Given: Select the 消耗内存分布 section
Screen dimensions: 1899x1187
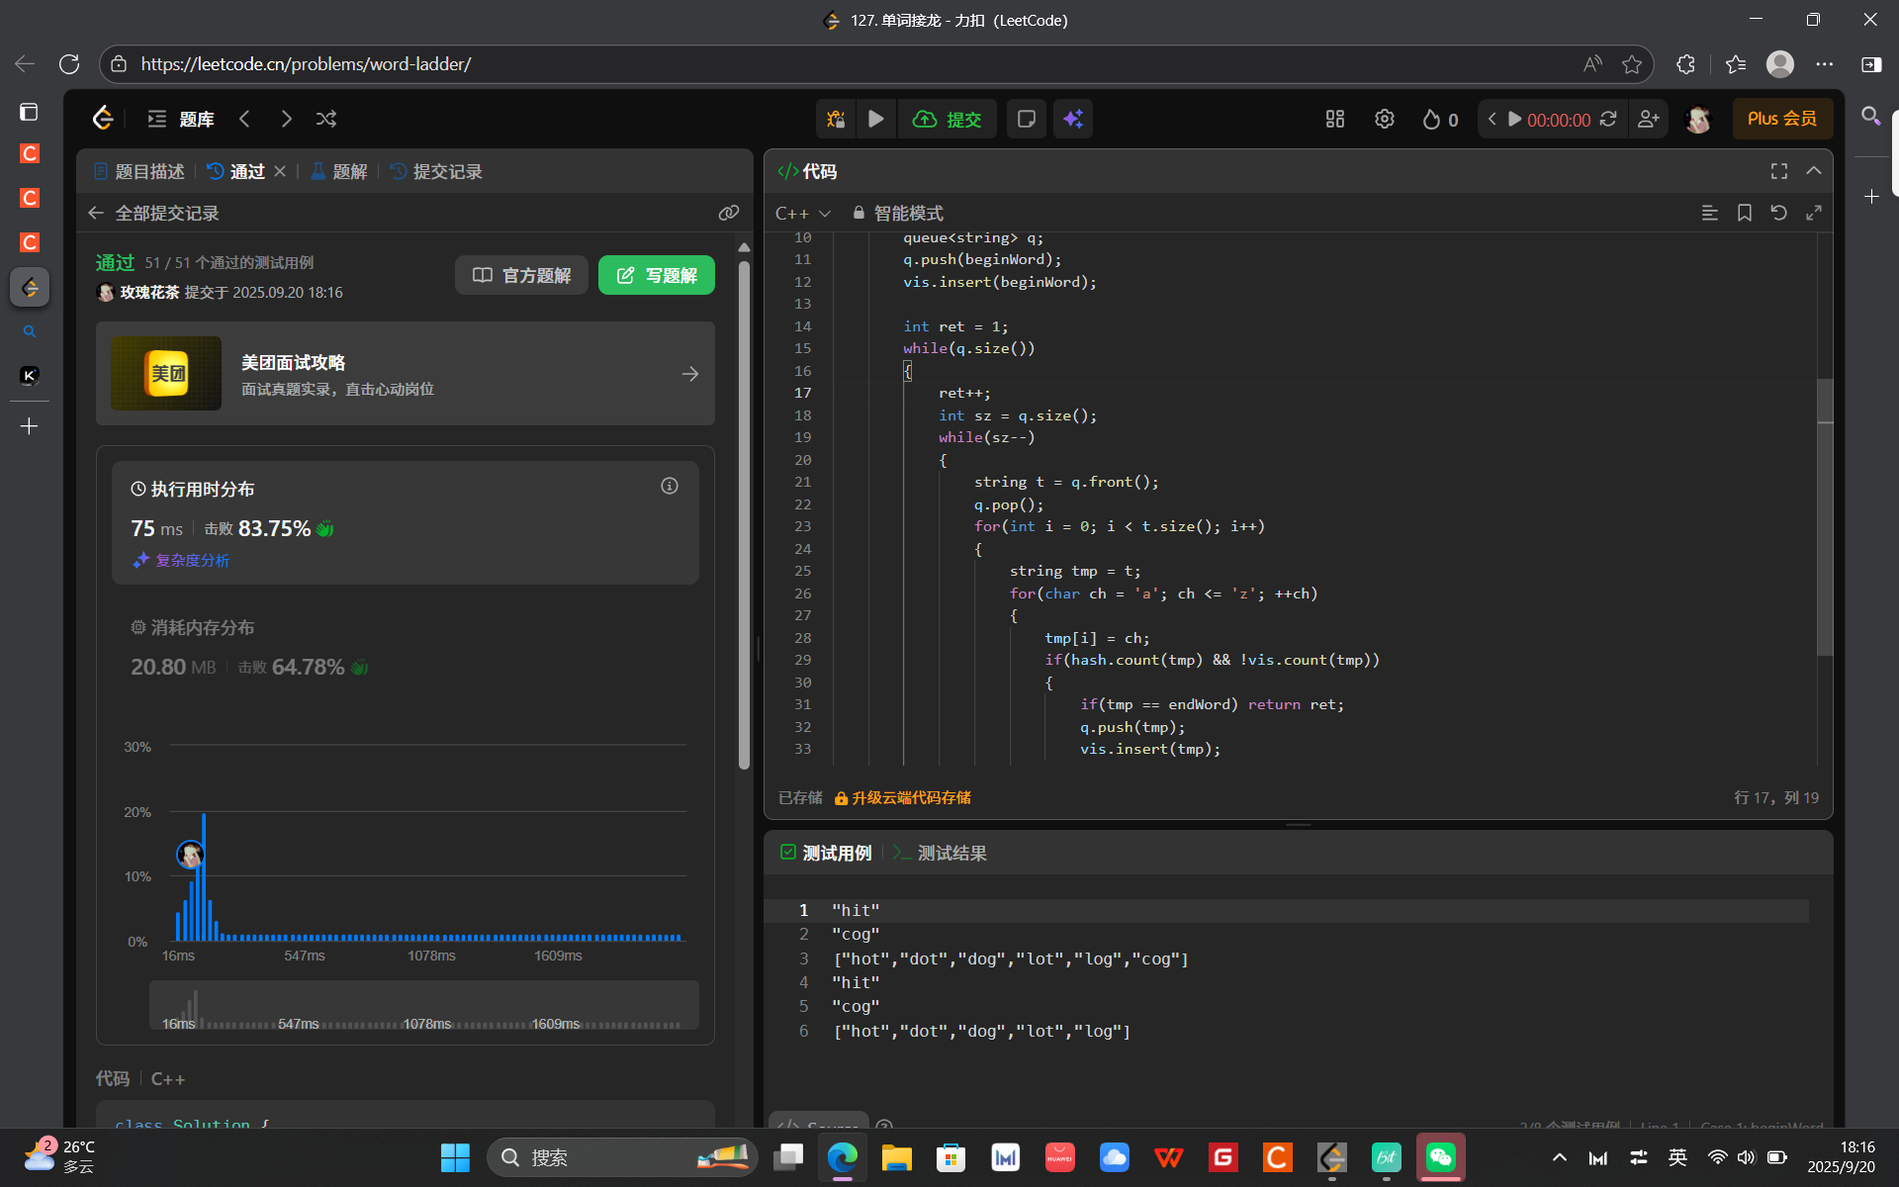Looking at the screenshot, I should pyautogui.click(x=405, y=647).
